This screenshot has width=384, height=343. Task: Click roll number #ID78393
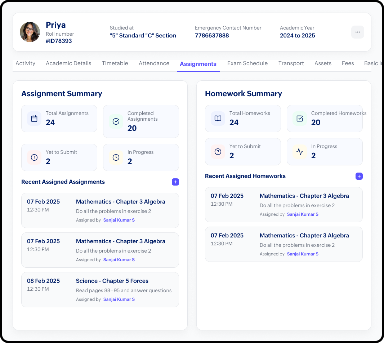[x=59, y=41]
